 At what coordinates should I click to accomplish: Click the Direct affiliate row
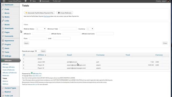[96, 59]
